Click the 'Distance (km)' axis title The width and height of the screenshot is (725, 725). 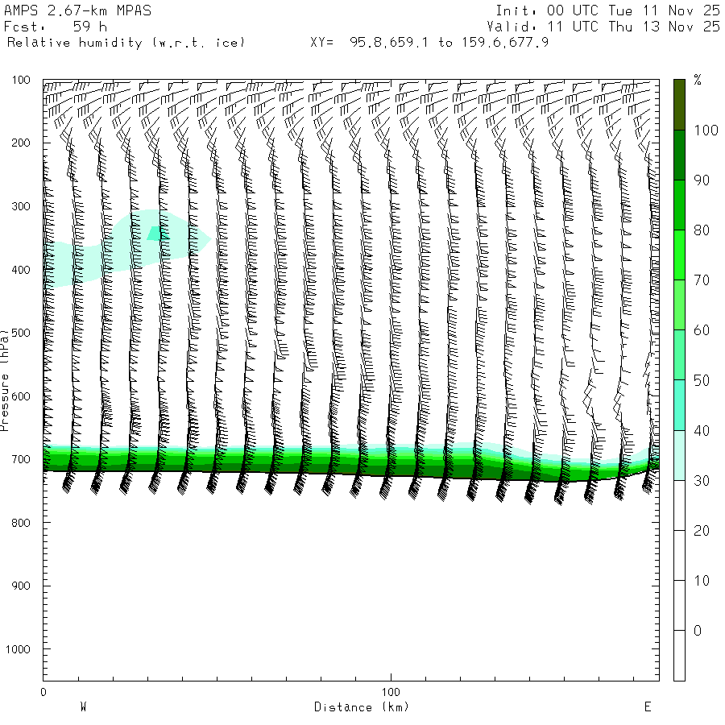coord(362,707)
